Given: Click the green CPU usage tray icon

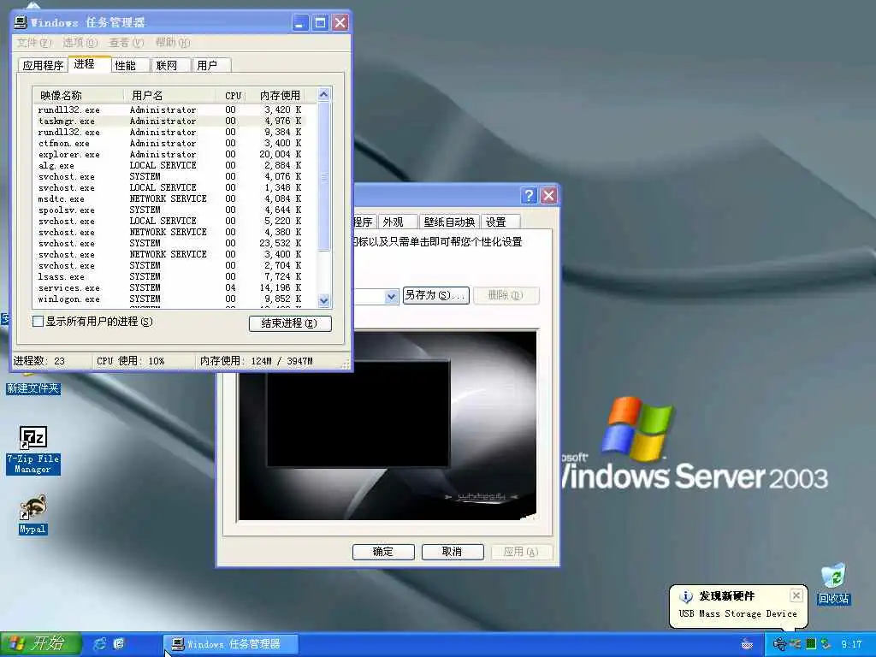Looking at the screenshot, I should tap(811, 644).
